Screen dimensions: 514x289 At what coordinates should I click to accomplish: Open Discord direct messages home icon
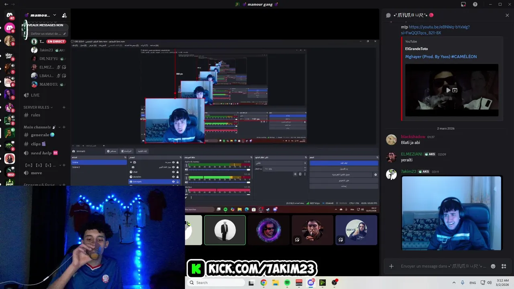(x=10, y=15)
